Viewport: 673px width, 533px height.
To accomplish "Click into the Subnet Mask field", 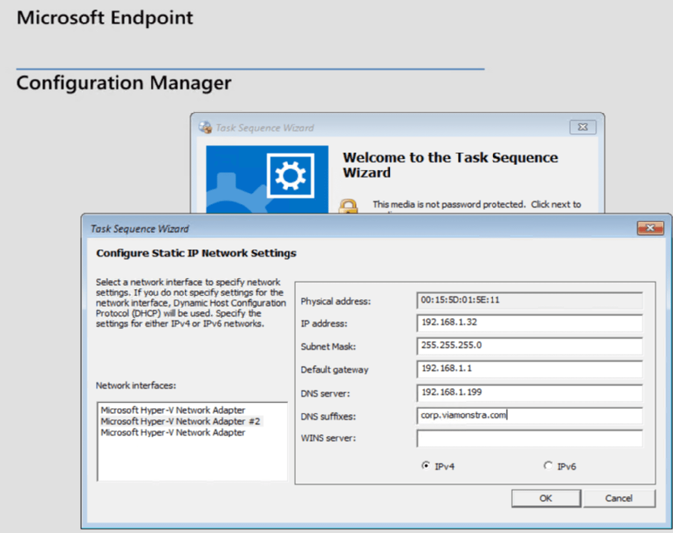I will [x=529, y=346].
